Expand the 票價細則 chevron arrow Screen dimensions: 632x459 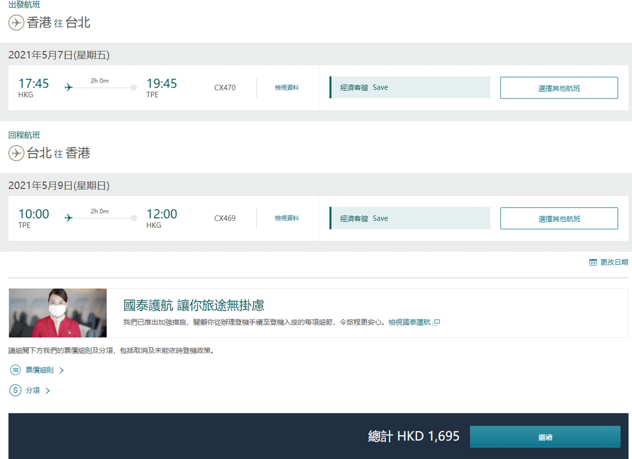click(x=61, y=370)
